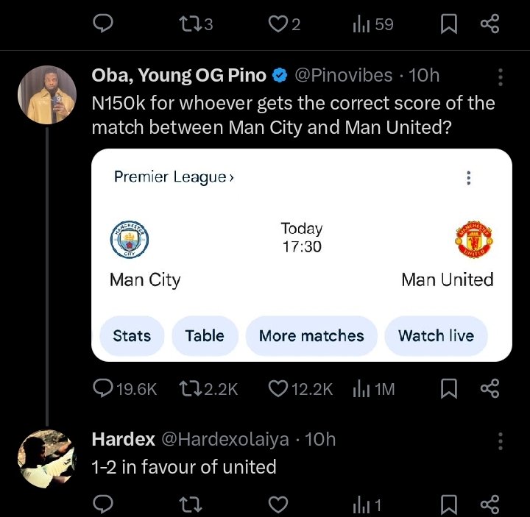Open @Hardexolaiya profile handle
The height and width of the screenshot is (517, 530).
(x=225, y=439)
